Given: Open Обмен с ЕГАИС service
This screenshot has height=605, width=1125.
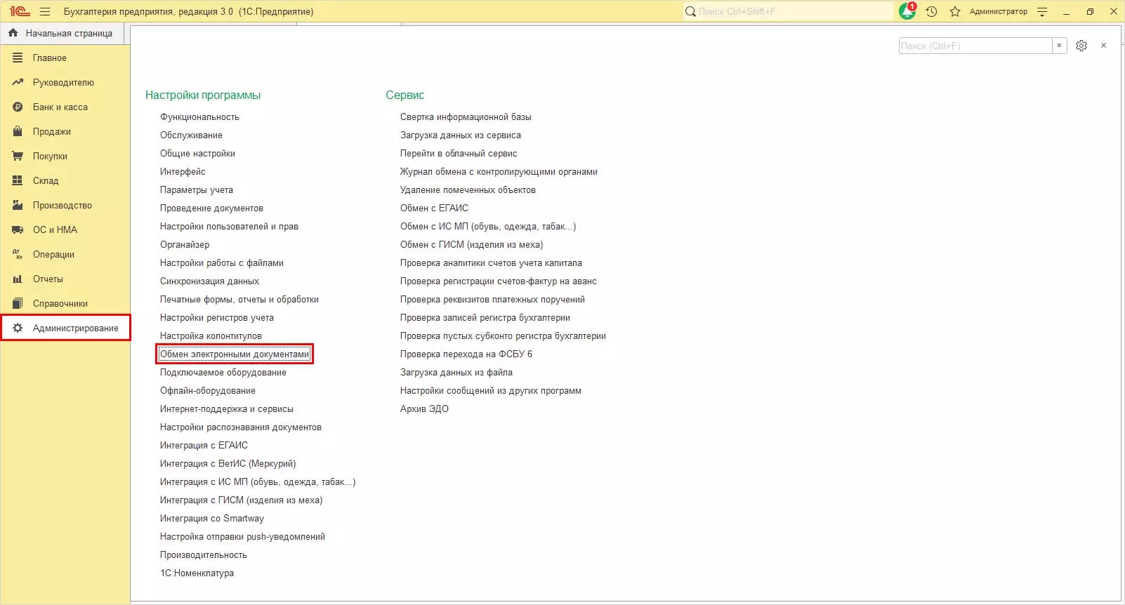Looking at the screenshot, I should 434,208.
